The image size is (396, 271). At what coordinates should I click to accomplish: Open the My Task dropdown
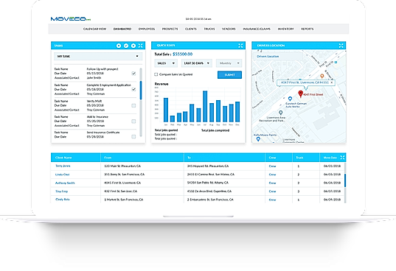98,56
